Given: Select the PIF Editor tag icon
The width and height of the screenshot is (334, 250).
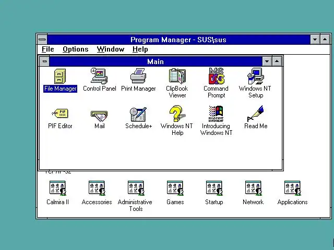Looking at the screenshot, I should tap(60, 113).
